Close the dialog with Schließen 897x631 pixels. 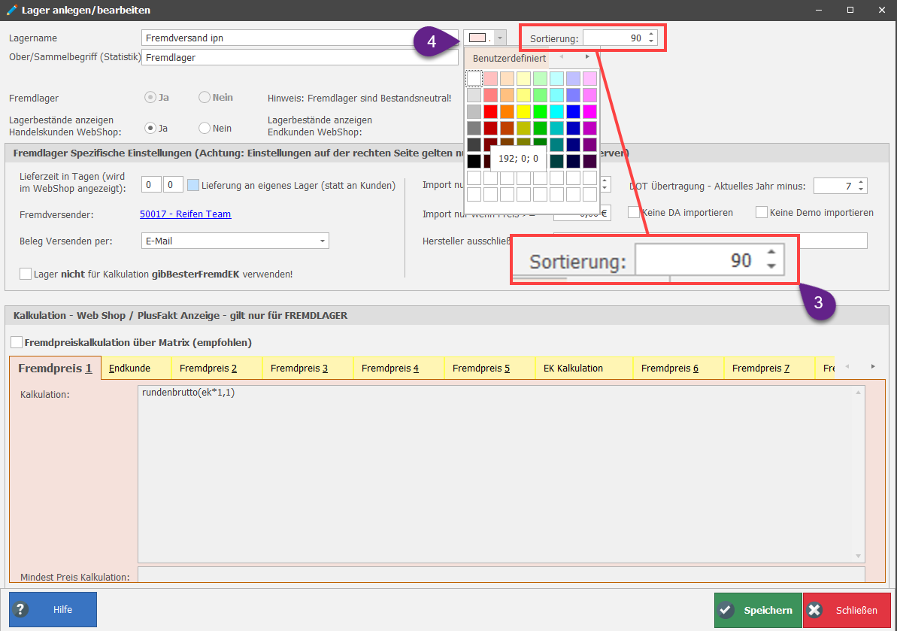click(847, 610)
